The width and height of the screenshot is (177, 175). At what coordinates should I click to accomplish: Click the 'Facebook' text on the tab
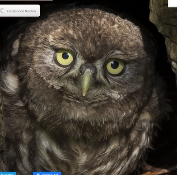coord(15,11)
